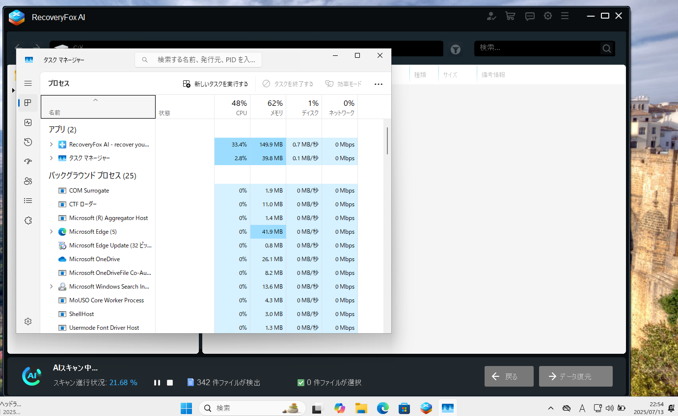Viewport: 678px width, 416px height.
Task: Click タスクを終了する button
Action: pyautogui.click(x=288, y=84)
